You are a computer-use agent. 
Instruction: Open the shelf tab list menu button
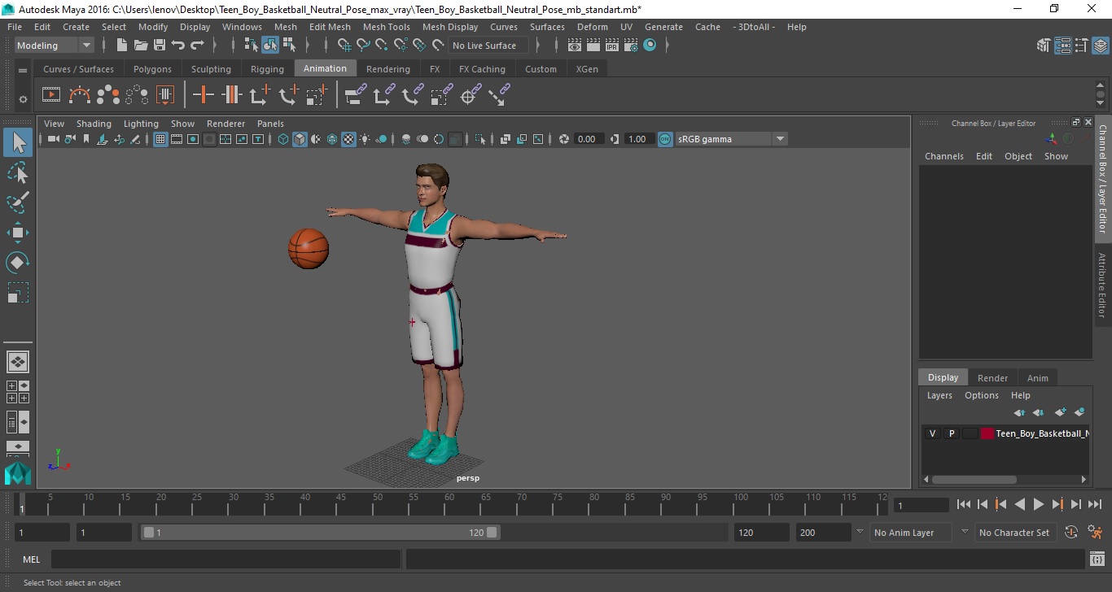(x=23, y=71)
